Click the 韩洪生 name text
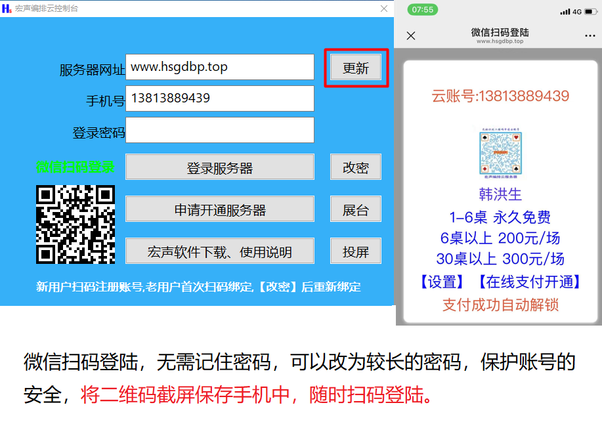Viewport: 602px width, 426px height. pos(500,194)
